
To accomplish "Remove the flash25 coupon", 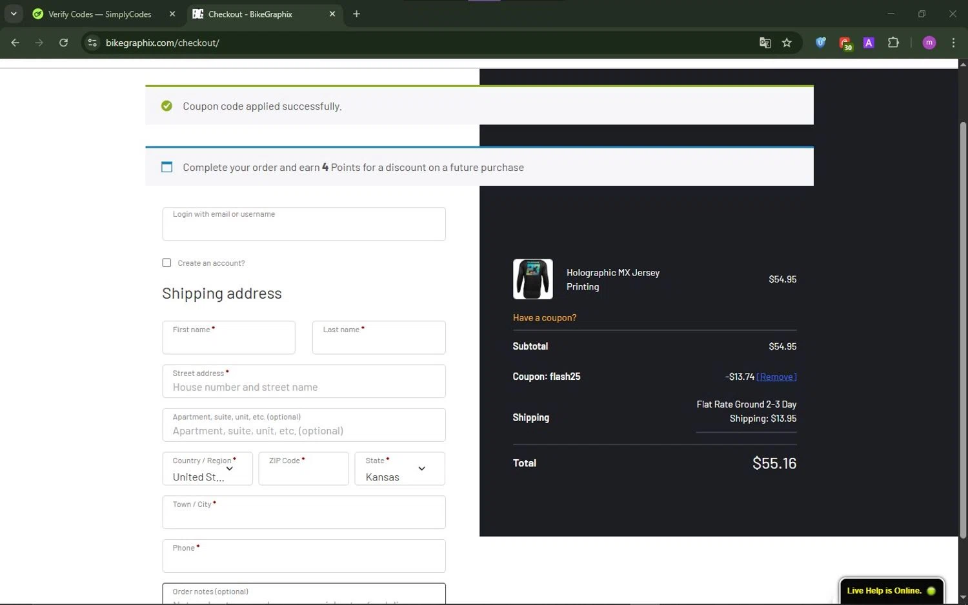I will [x=776, y=377].
